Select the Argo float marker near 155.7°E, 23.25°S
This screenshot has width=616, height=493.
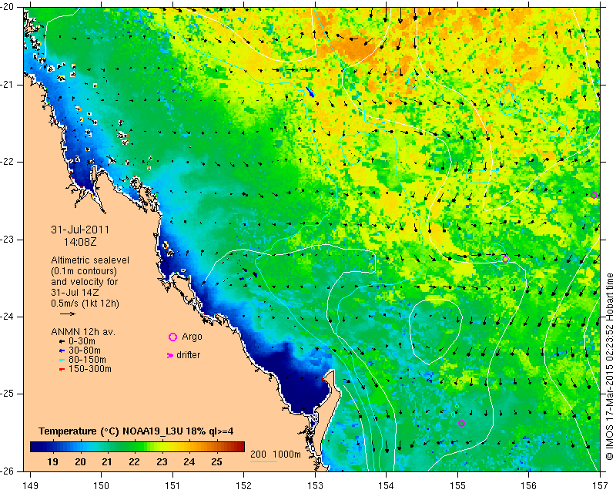tap(505, 260)
